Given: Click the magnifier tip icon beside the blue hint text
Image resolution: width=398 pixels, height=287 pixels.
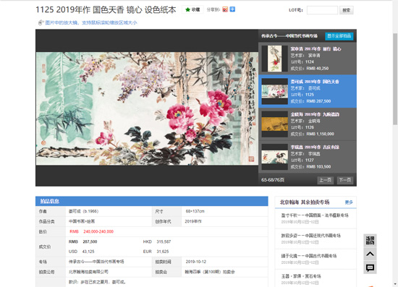Looking at the screenshot, I should [41, 22].
